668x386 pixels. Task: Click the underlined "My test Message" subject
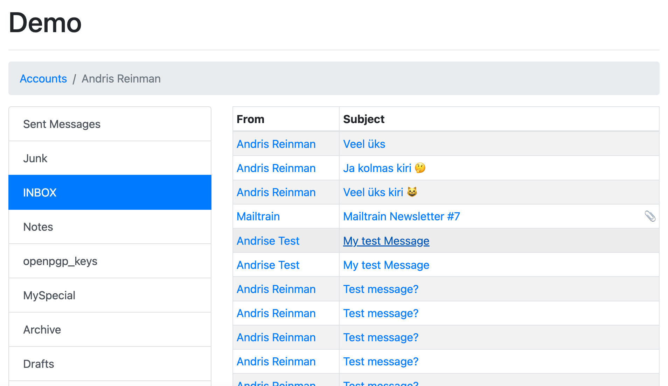click(386, 241)
